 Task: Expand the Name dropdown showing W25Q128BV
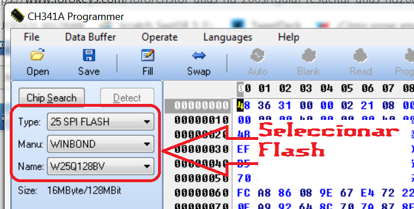(100, 166)
